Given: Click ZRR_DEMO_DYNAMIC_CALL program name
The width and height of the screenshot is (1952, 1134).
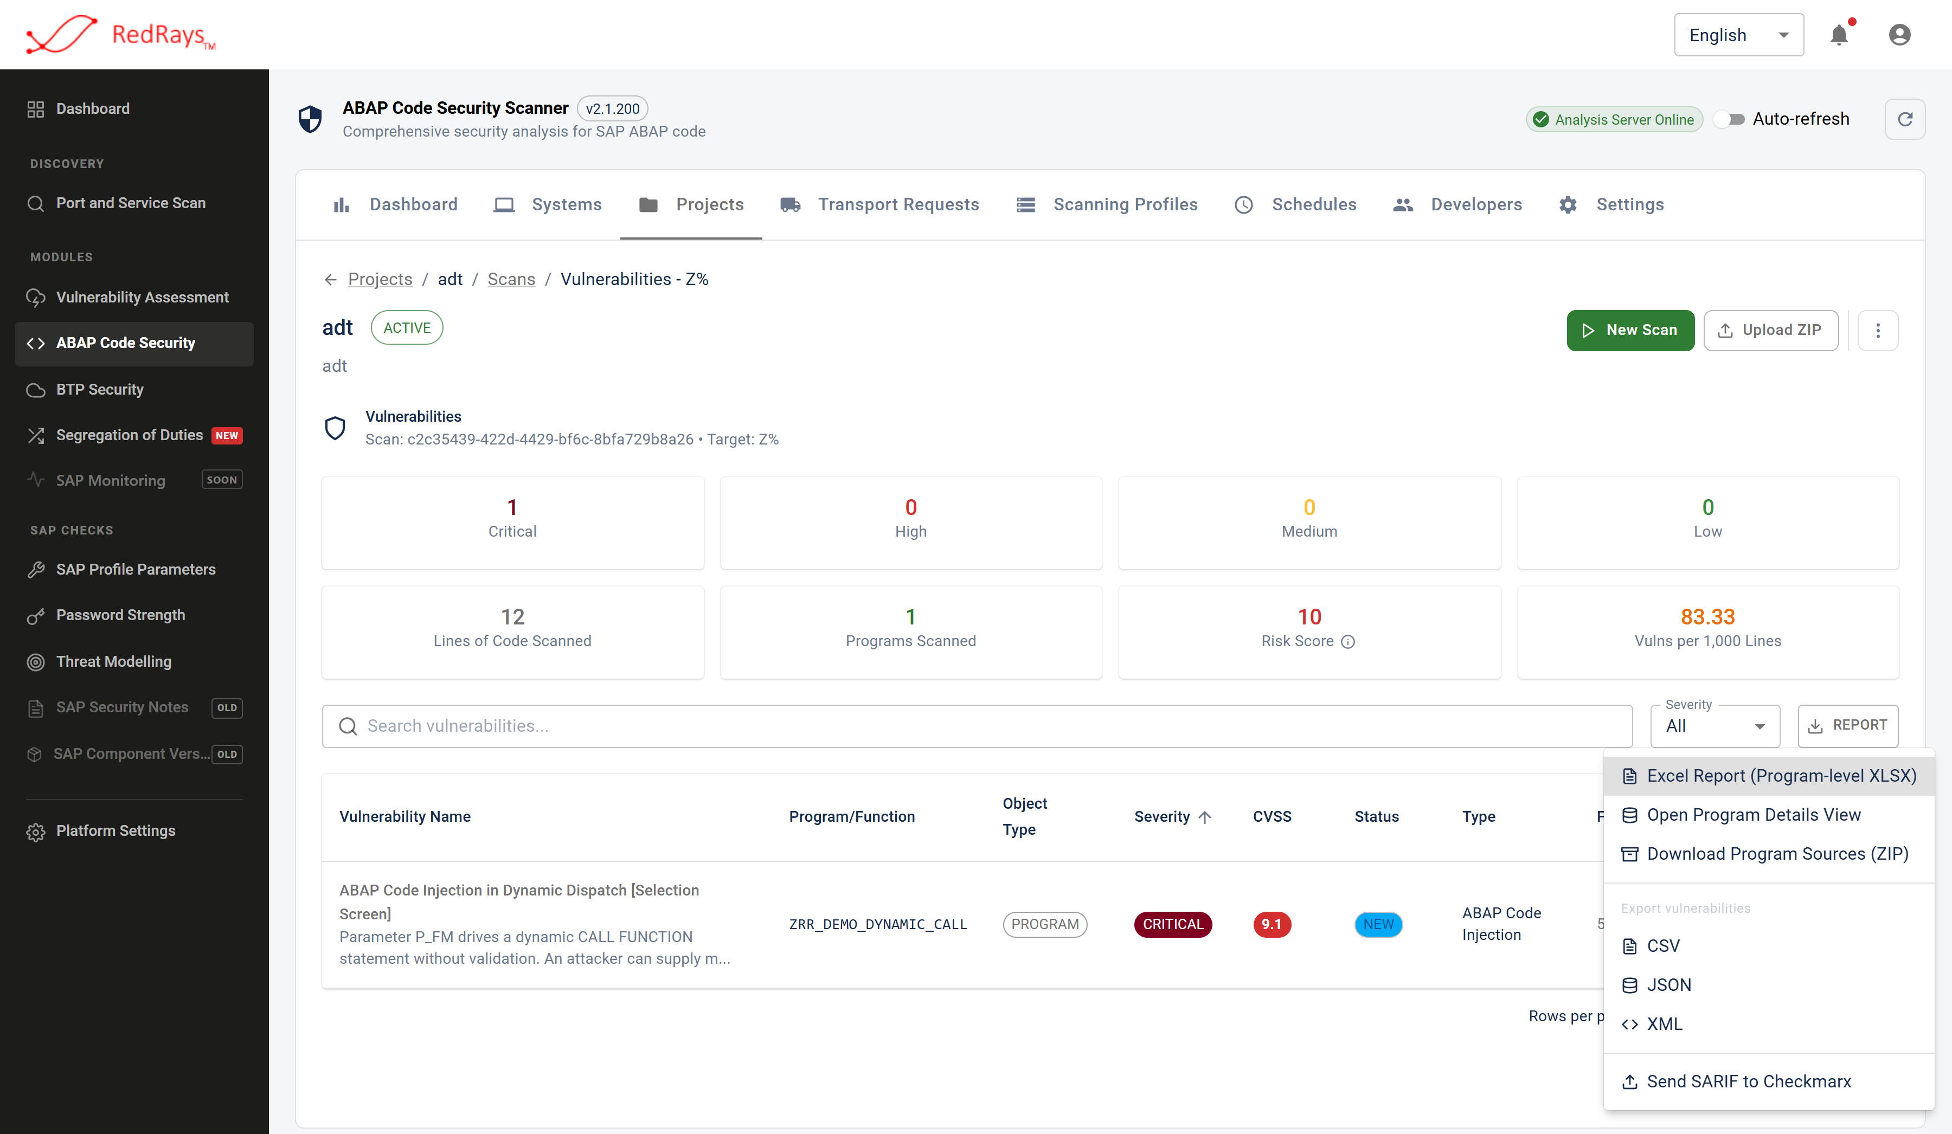Looking at the screenshot, I should point(878,924).
